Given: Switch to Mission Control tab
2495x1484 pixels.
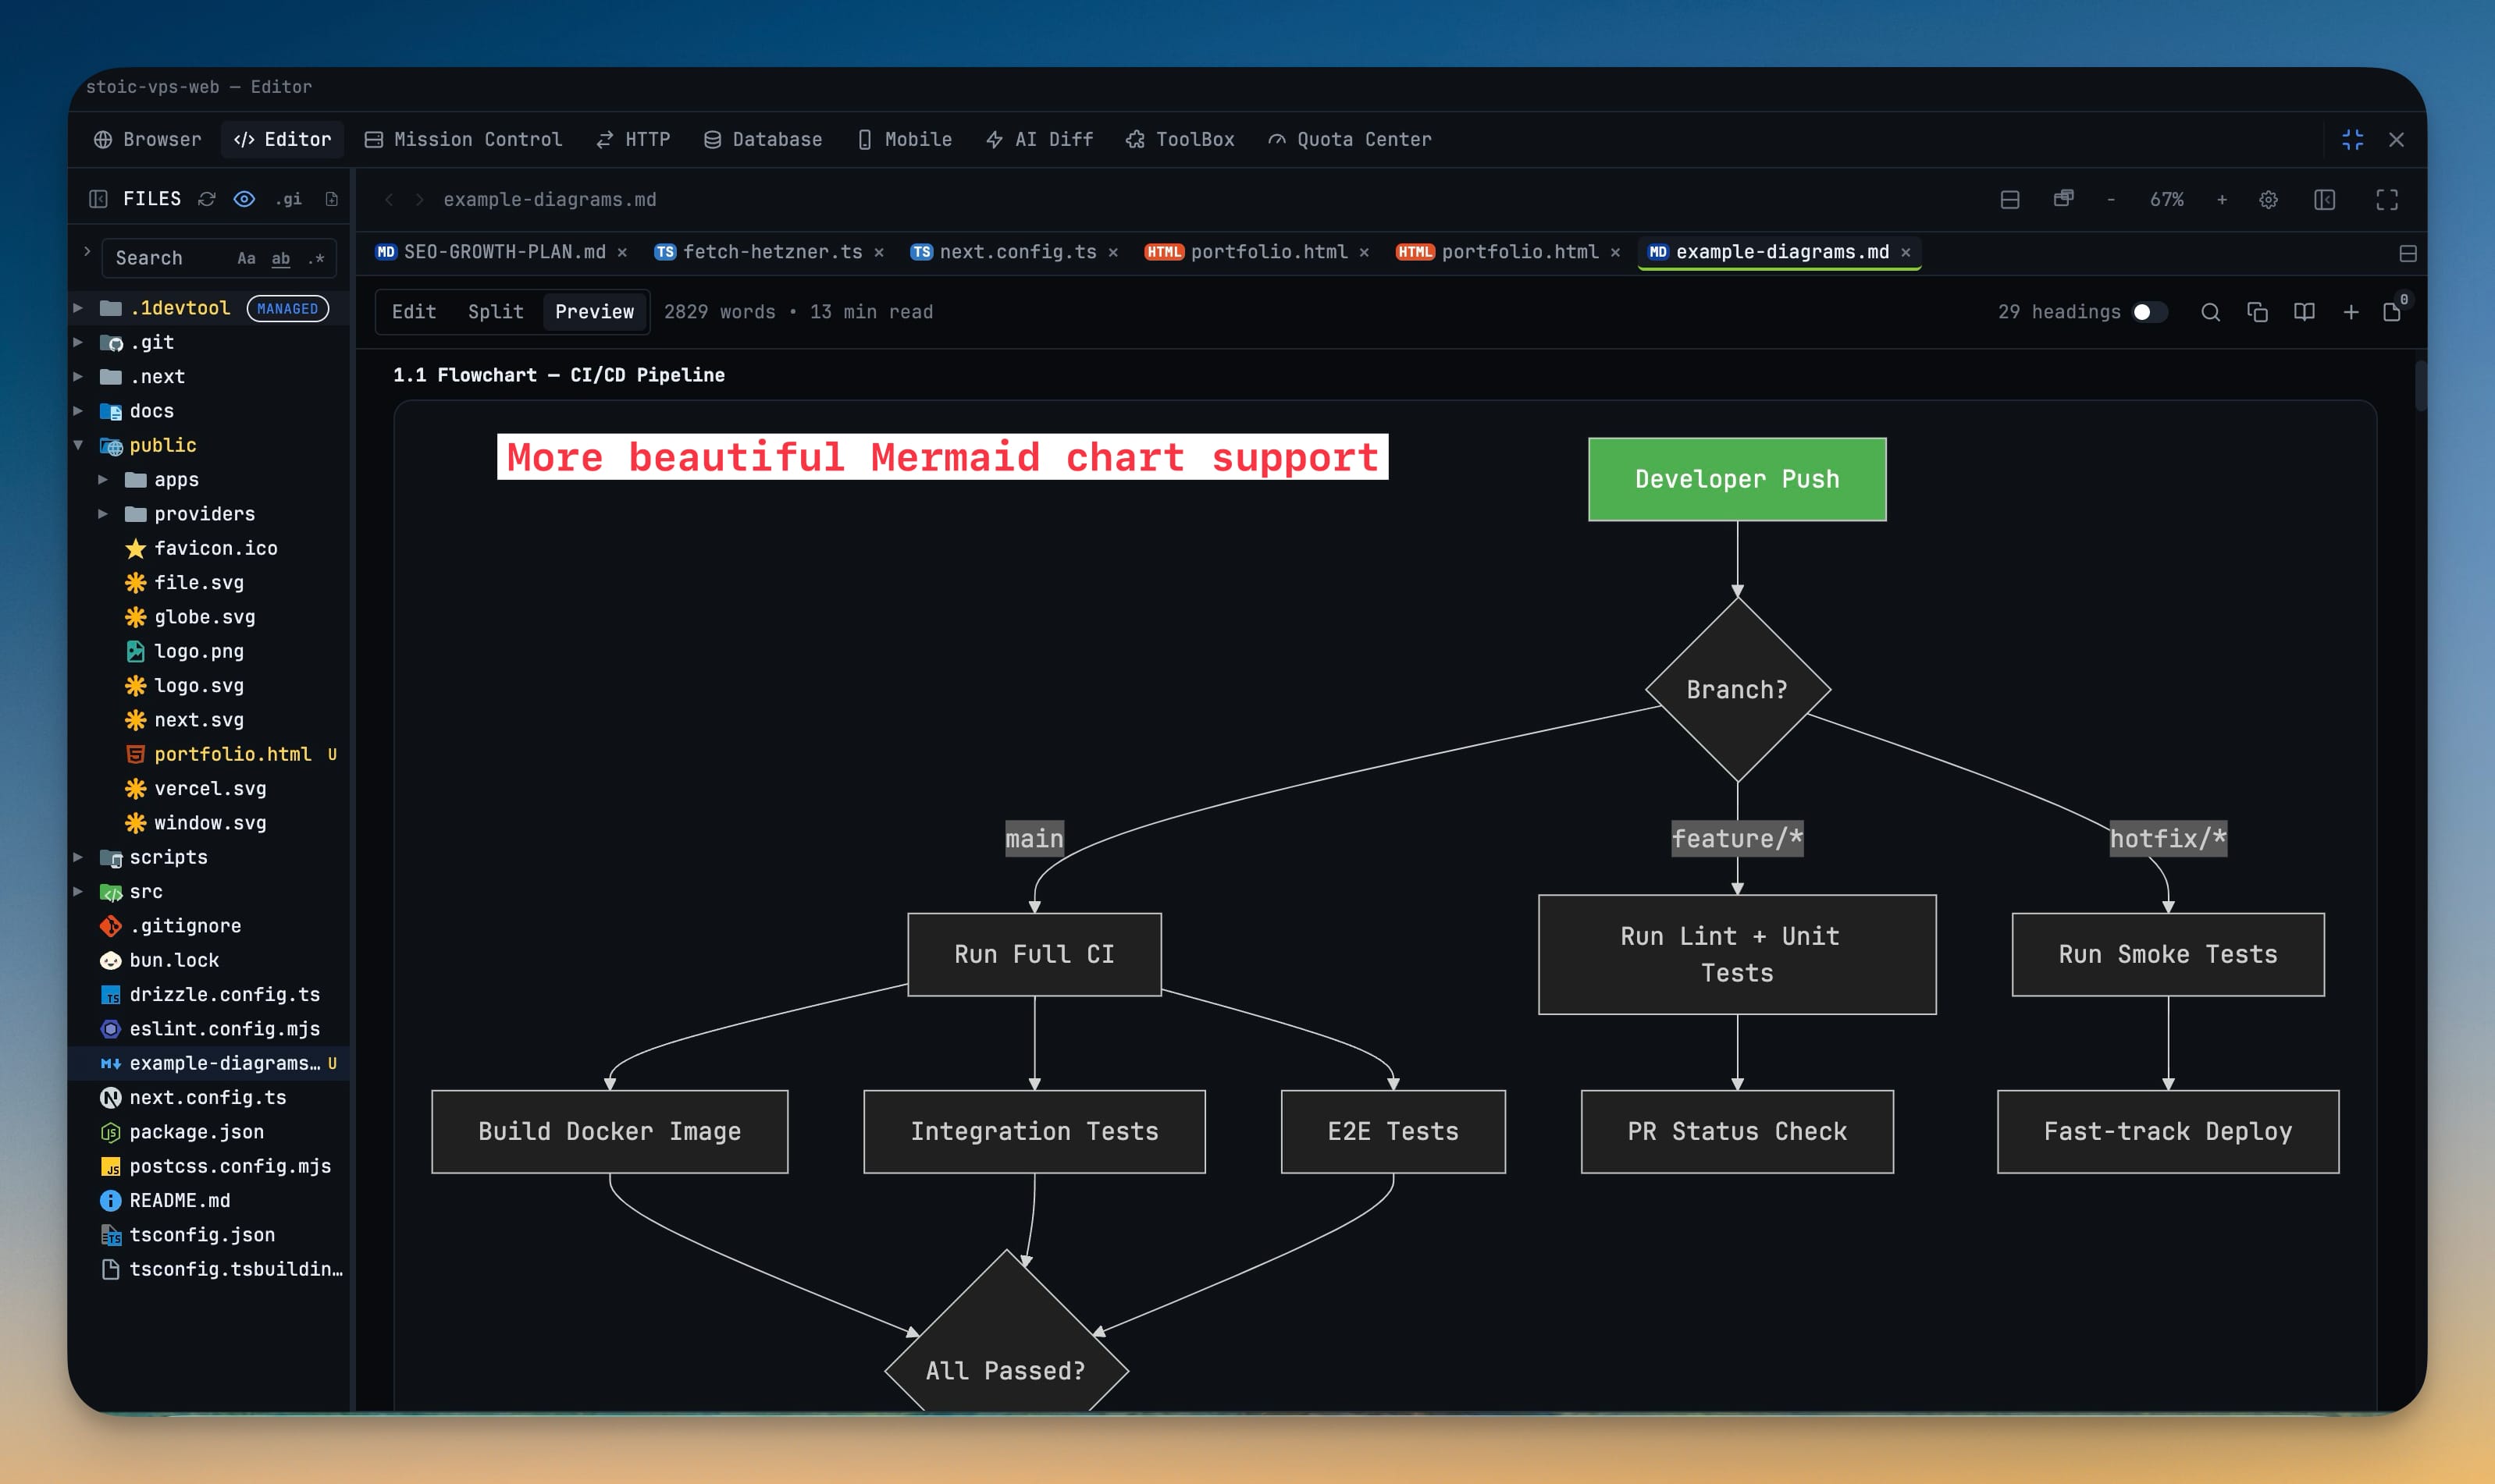Looking at the screenshot, I should click(x=462, y=140).
